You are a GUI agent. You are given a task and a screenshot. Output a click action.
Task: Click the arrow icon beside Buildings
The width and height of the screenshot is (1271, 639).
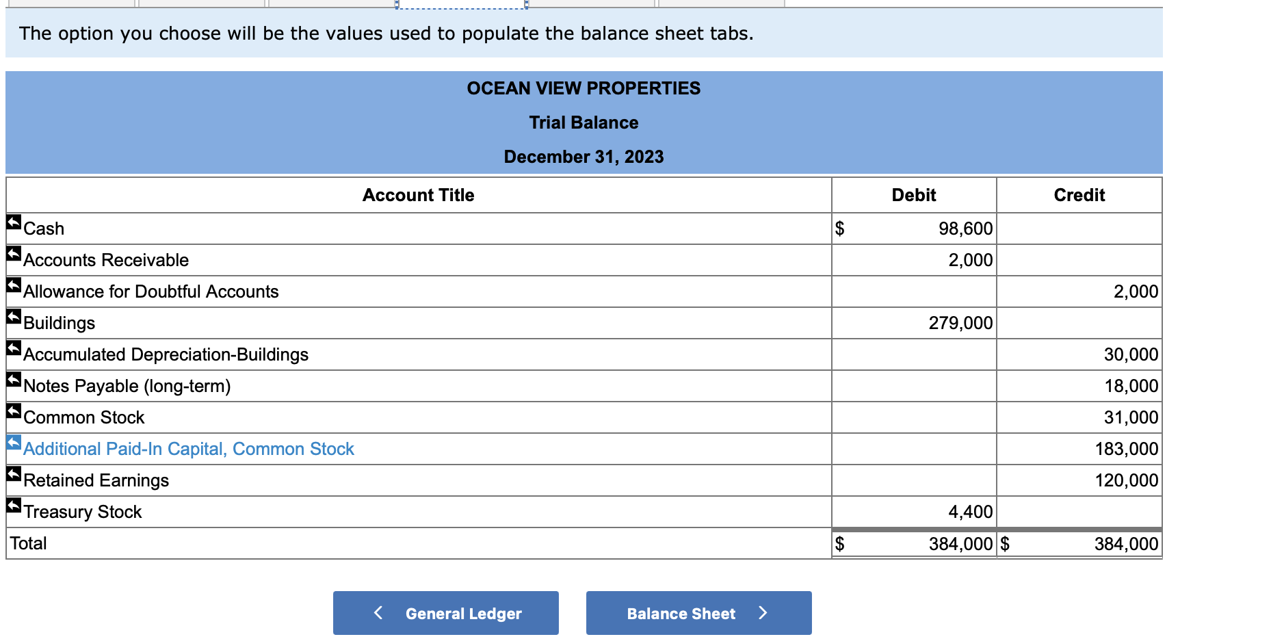coord(13,315)
